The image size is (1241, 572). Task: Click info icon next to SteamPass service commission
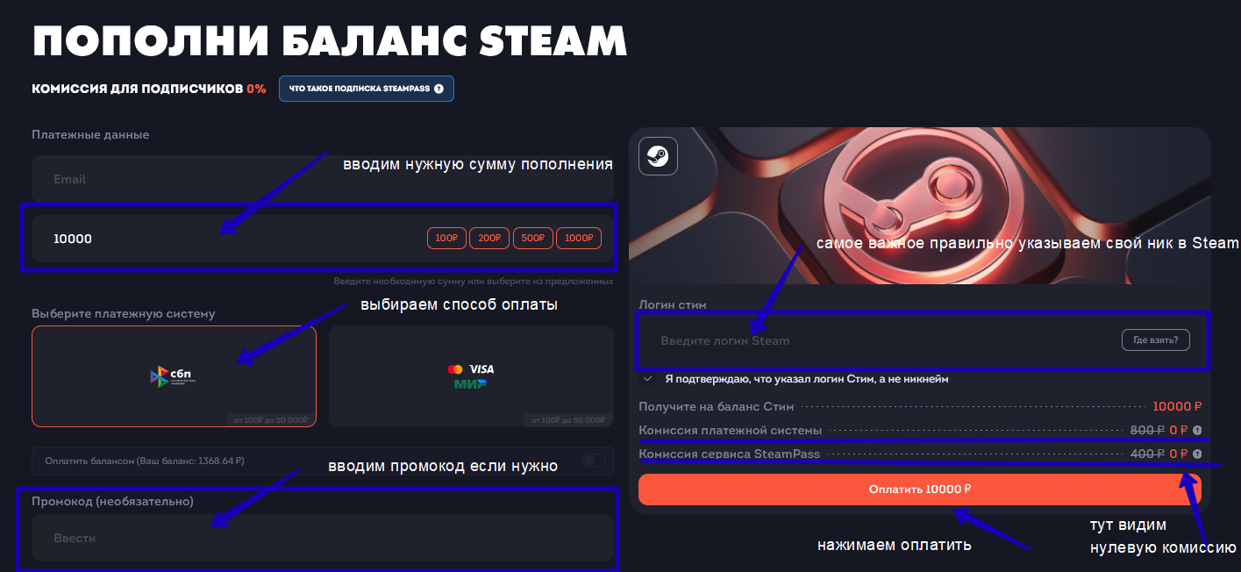(x=1196, y=454)
